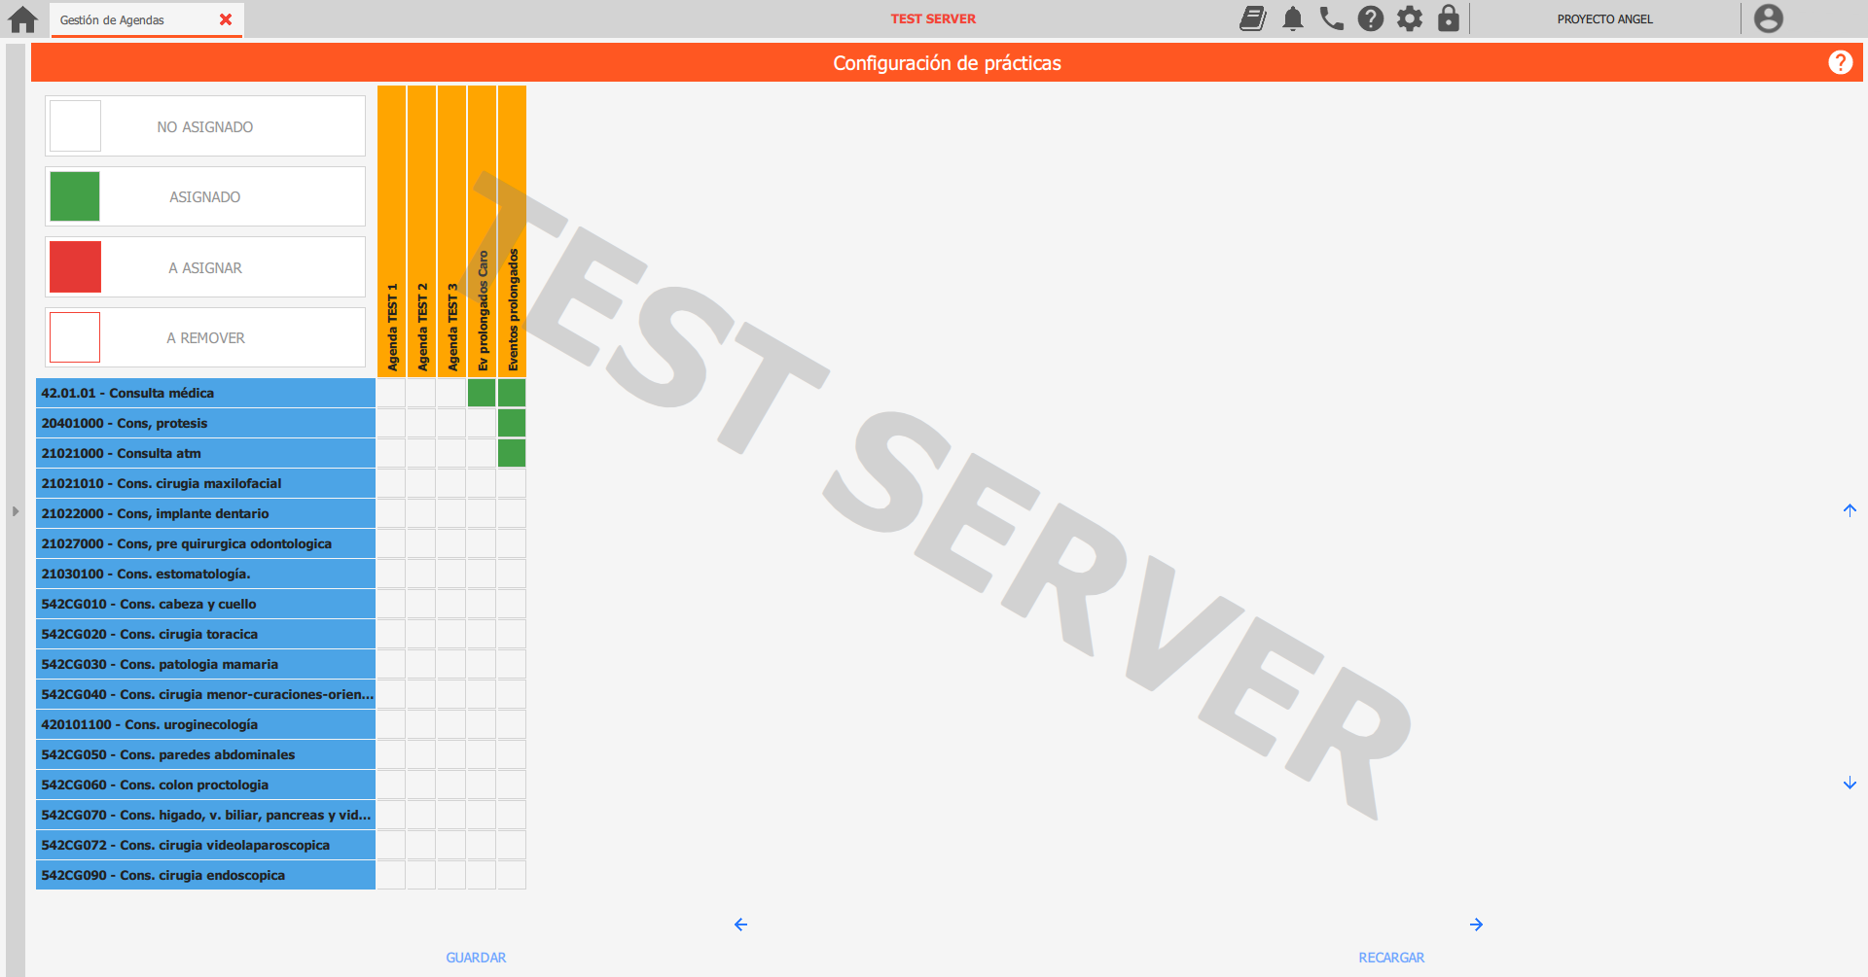
Task: Toggle Cons, protesis for Eventos prolongados
Action: [x=512, y=423]
